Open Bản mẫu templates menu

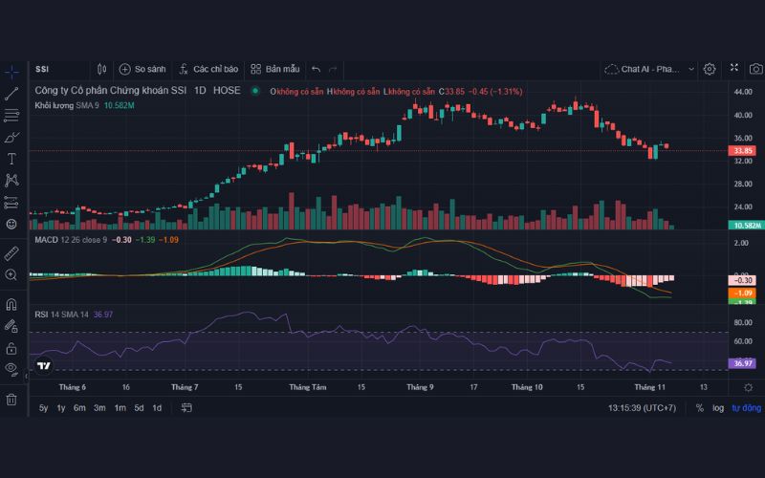[275, 69]
